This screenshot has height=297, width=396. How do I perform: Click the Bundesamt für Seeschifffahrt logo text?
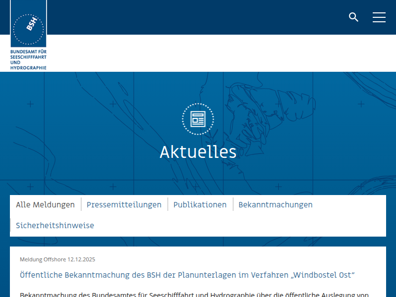pyautogui.click(x=28, y=59)
